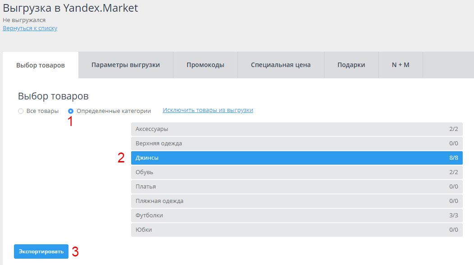474x265 pixels.
Task: Click 'Исключить товары из выгрузки' link
Action: [208, 110]
